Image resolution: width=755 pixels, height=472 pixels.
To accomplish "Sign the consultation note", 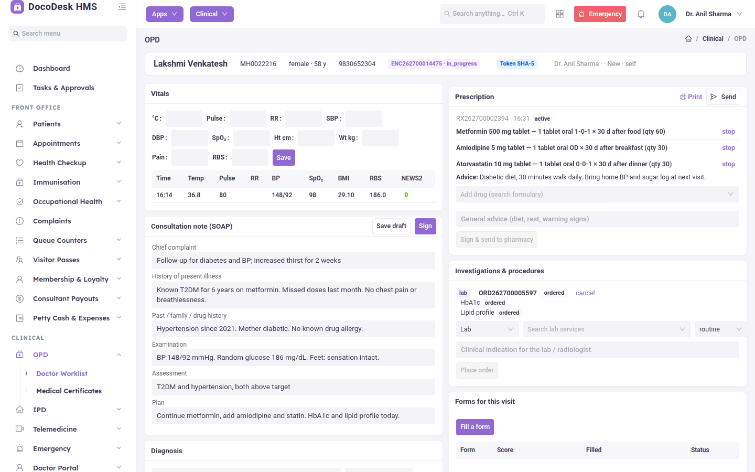I will tap(425, 226).
